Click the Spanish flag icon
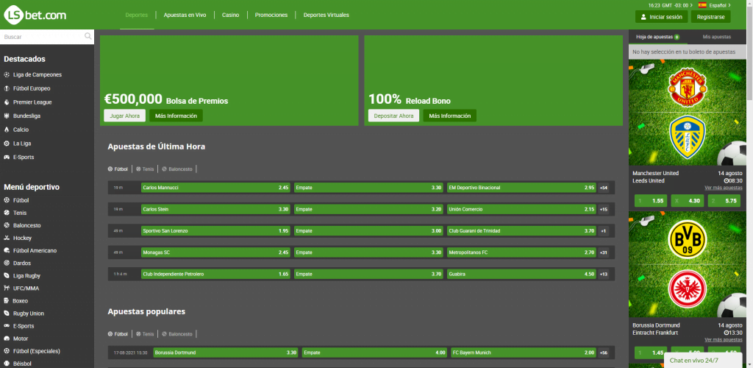Image resolution: width=753 pixels, height=368 pixels. point(703,5)
